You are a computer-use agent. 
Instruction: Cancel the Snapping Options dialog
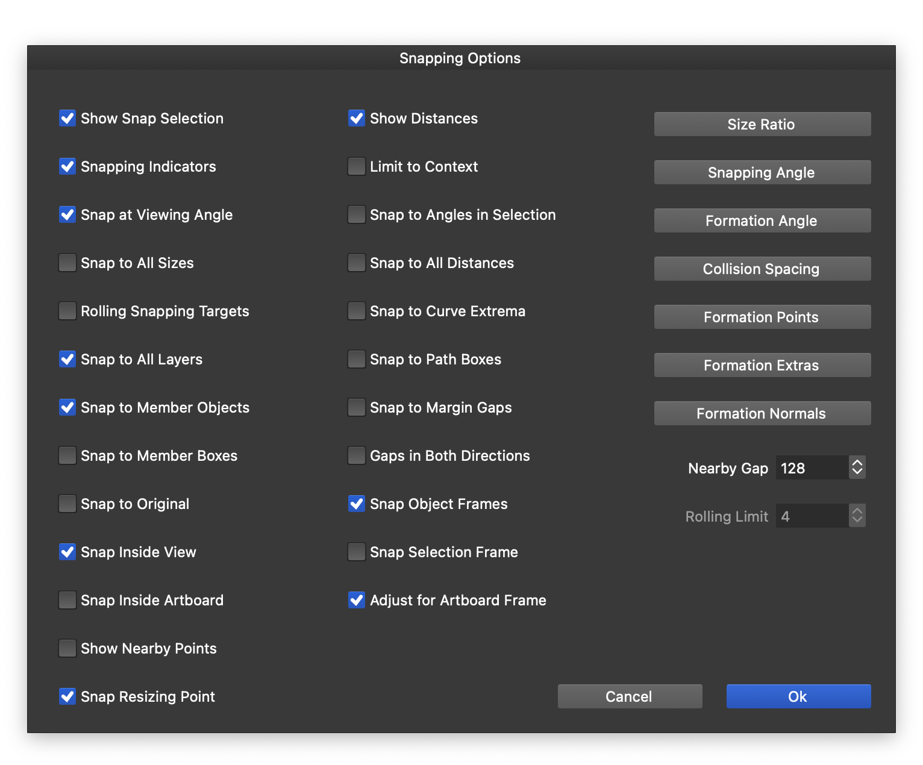(630, 696)
